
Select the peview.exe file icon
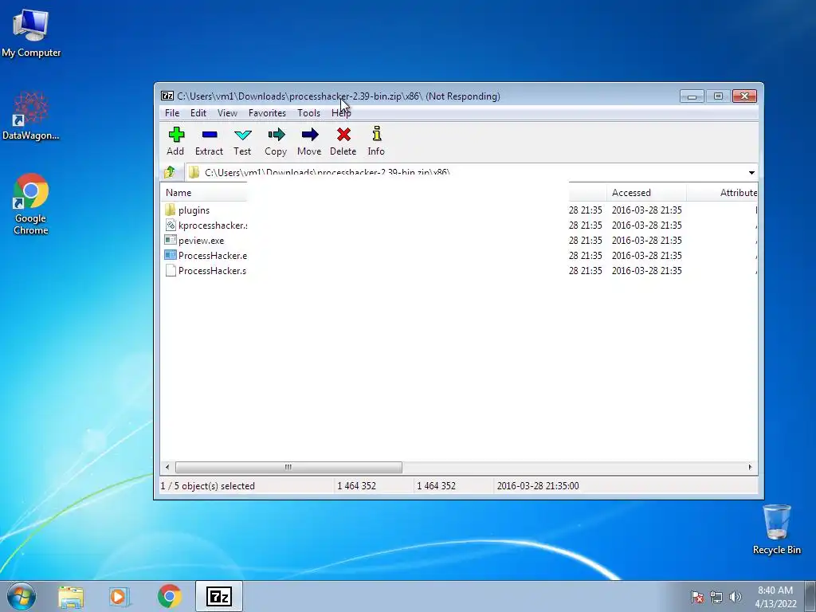coord(171,240)
